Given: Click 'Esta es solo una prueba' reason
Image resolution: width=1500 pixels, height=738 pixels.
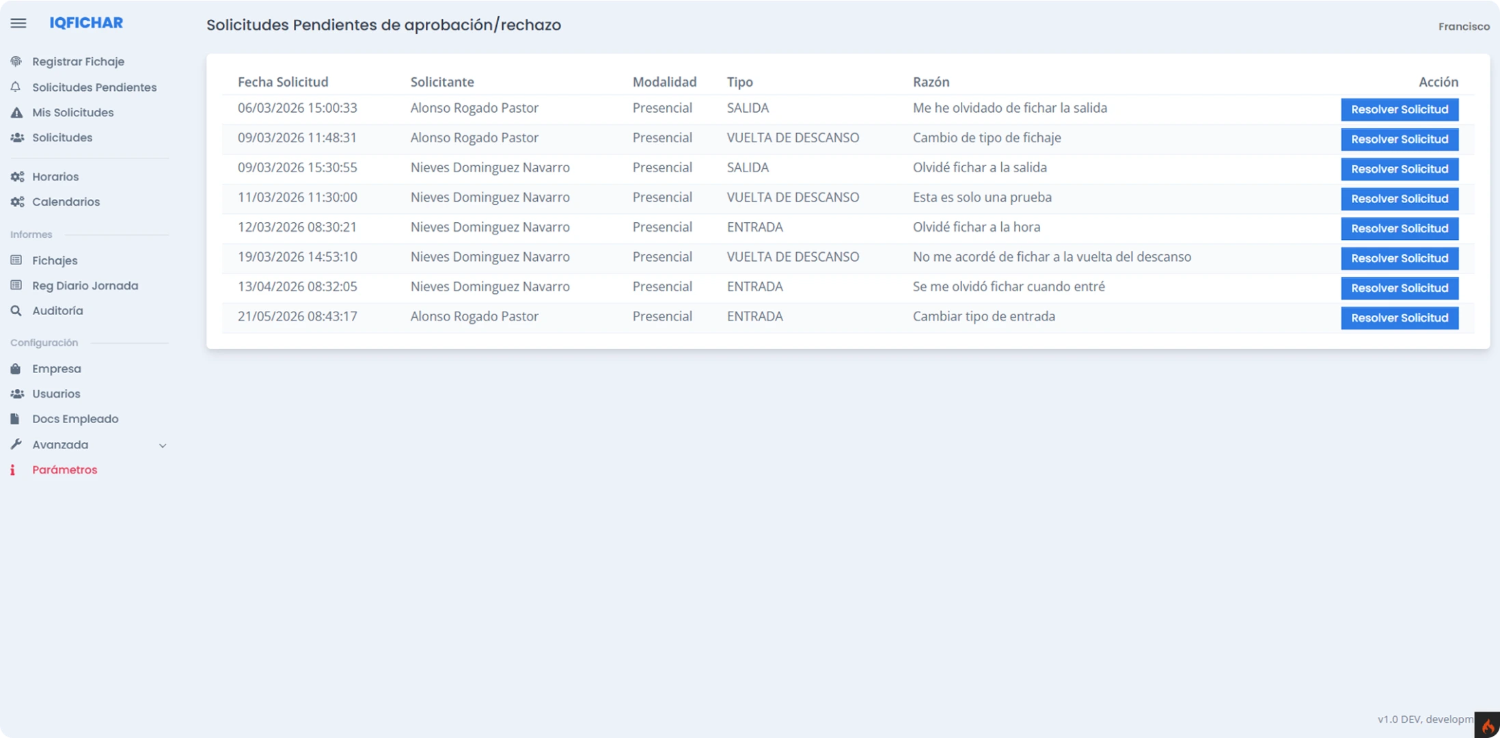Looking at the screenshot, I should pos(982,197).
